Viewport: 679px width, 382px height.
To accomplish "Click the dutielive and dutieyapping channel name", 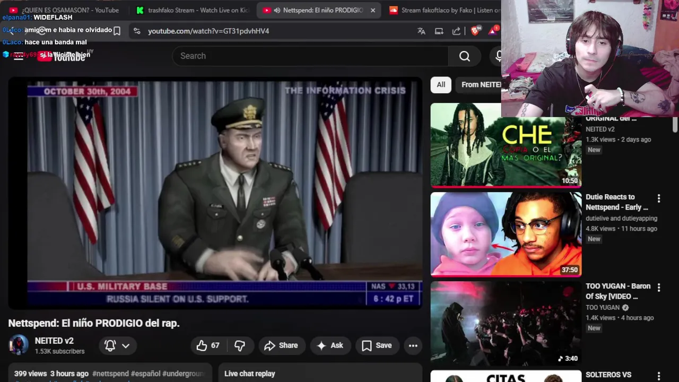I will (621, 218).
